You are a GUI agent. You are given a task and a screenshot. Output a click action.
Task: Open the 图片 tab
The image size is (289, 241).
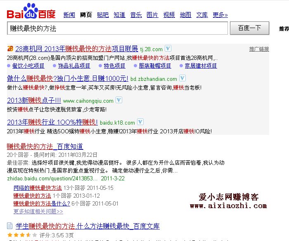coord(152,15)
